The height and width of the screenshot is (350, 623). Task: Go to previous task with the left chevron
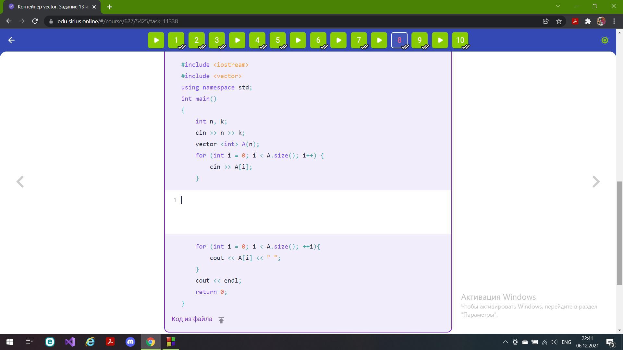20,182
